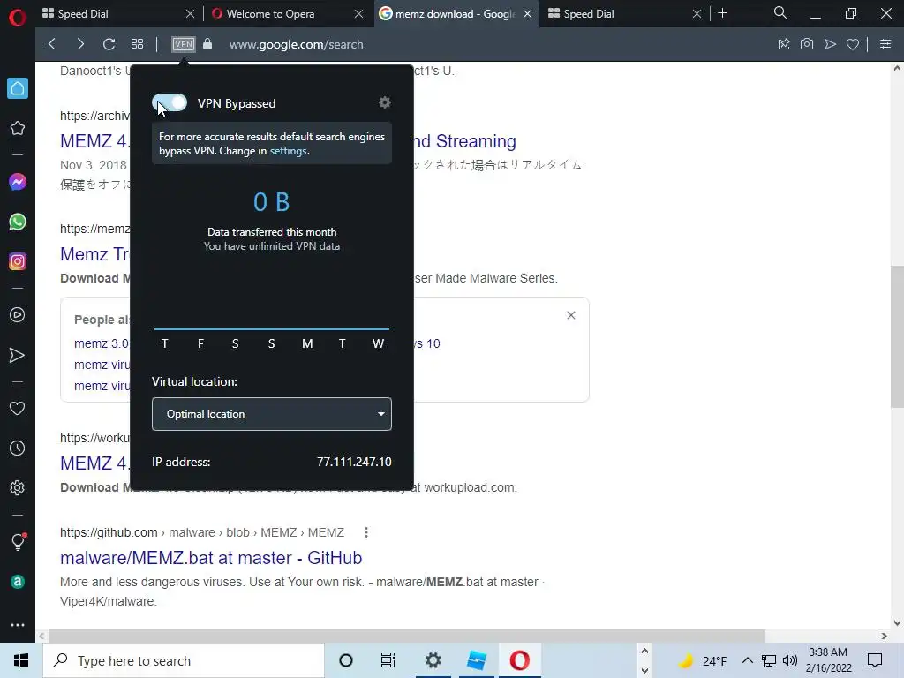This screenshot has height=678, width=904.
Task: Click the padlock site security icon
Action: click(x=207, y=44)
